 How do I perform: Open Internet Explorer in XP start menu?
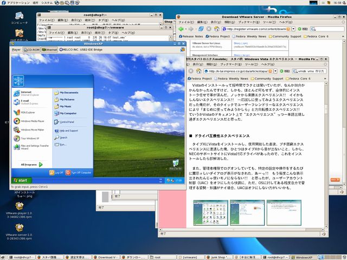tap(27, 93)
